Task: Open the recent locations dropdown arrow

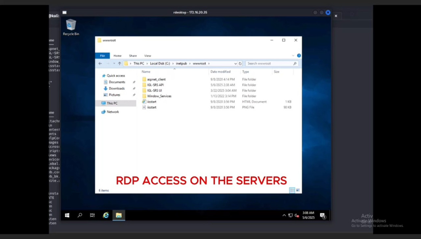Action: pyautogui.click(x=114, y=64)
